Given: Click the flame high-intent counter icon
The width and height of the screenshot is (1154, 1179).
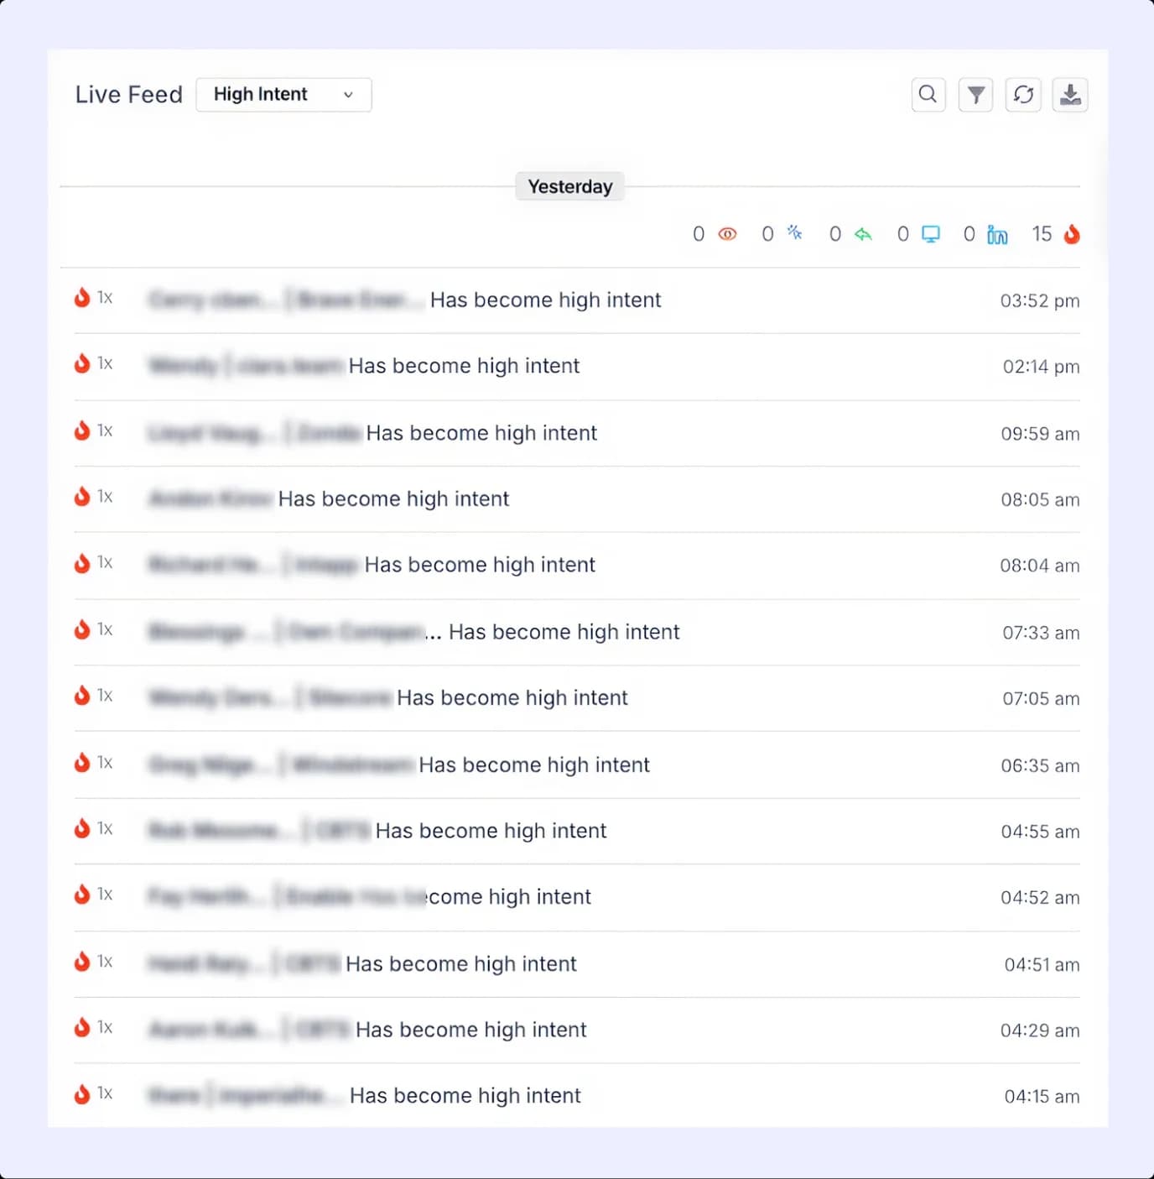Looking at the screenshot, I should (x=1072, y=234).
